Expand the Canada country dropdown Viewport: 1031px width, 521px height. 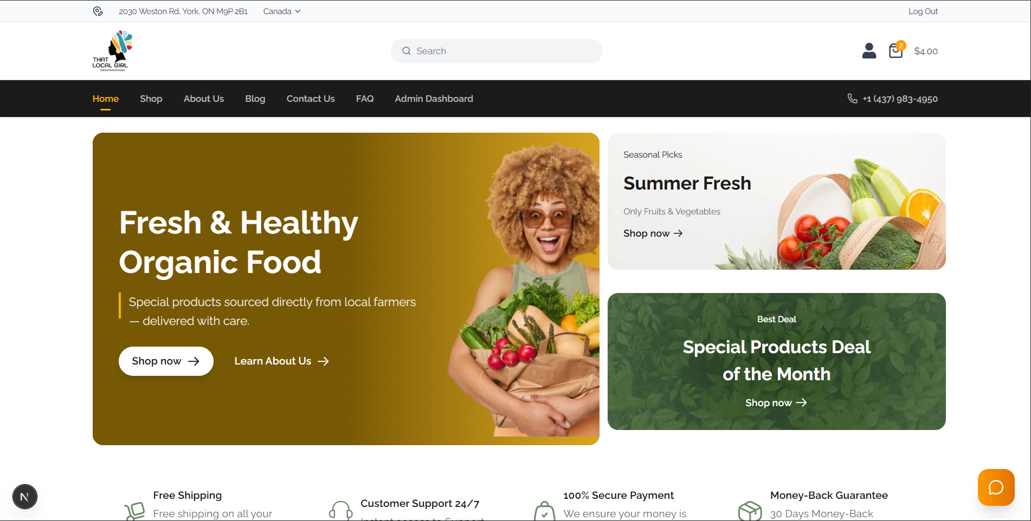(x=282, y=11)
